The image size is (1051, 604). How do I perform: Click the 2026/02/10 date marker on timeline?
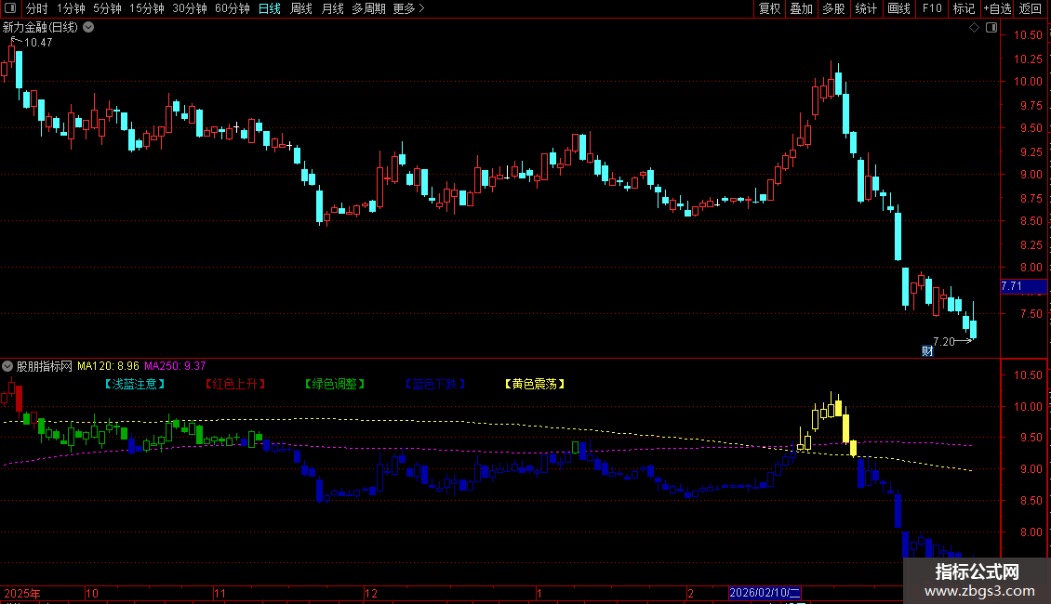tap(765, 593)
